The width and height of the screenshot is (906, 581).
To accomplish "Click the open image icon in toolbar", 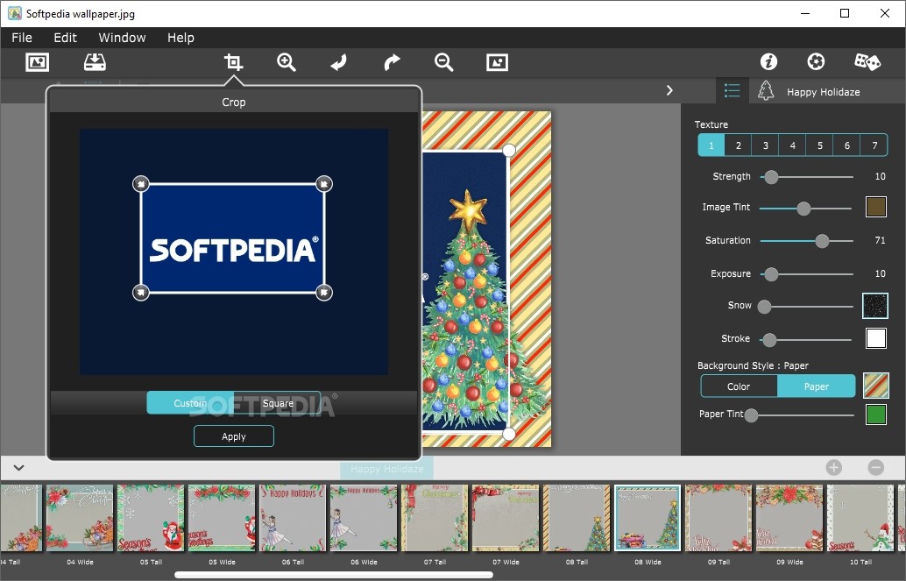I will coord(37,62).
